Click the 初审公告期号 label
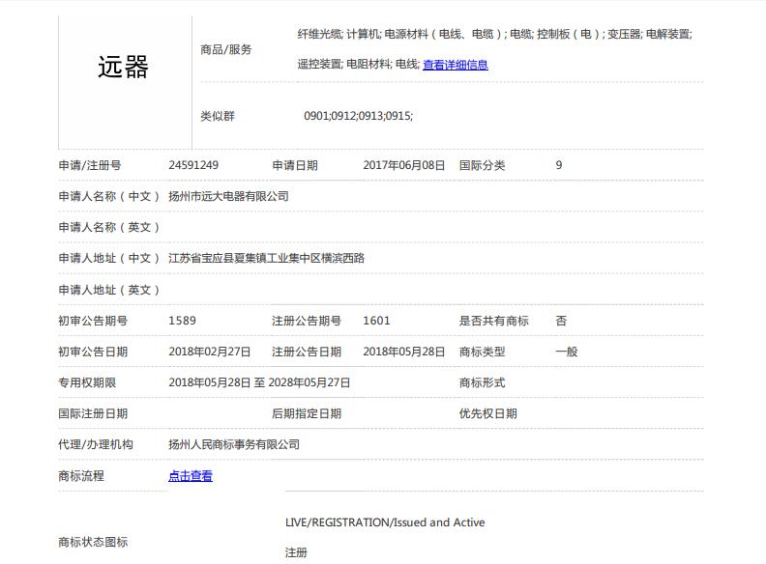 [x=93, y=321]
